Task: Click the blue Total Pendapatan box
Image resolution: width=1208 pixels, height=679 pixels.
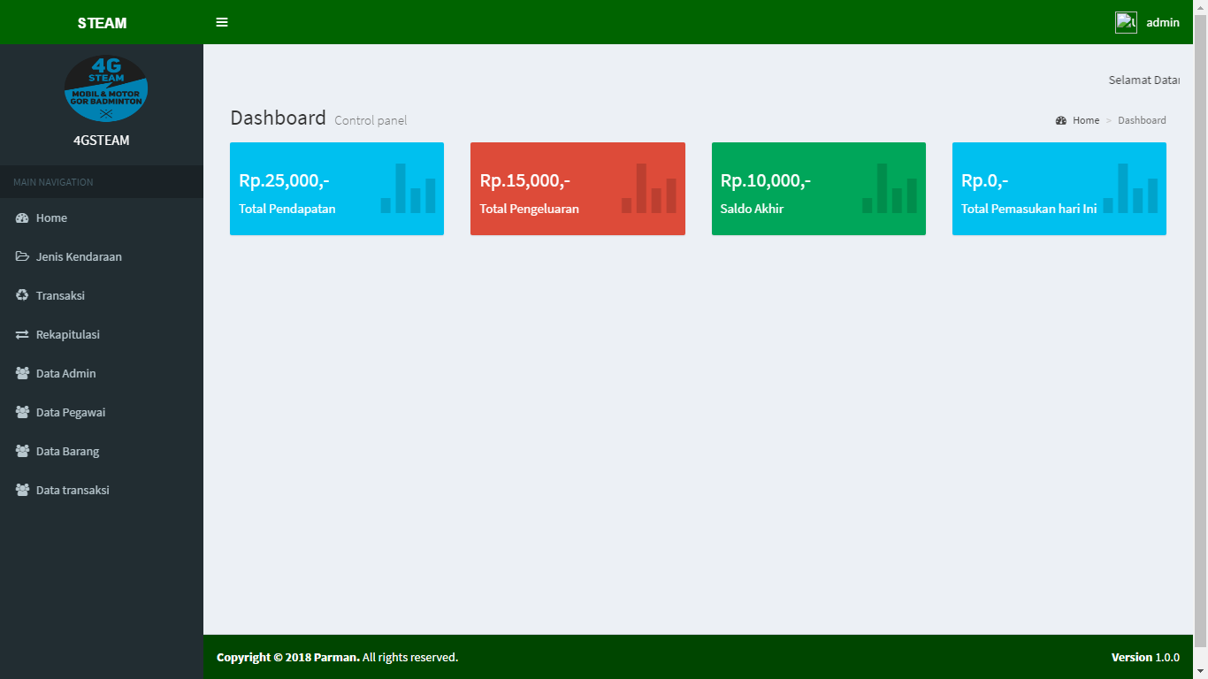Action: tap(337, 188)
